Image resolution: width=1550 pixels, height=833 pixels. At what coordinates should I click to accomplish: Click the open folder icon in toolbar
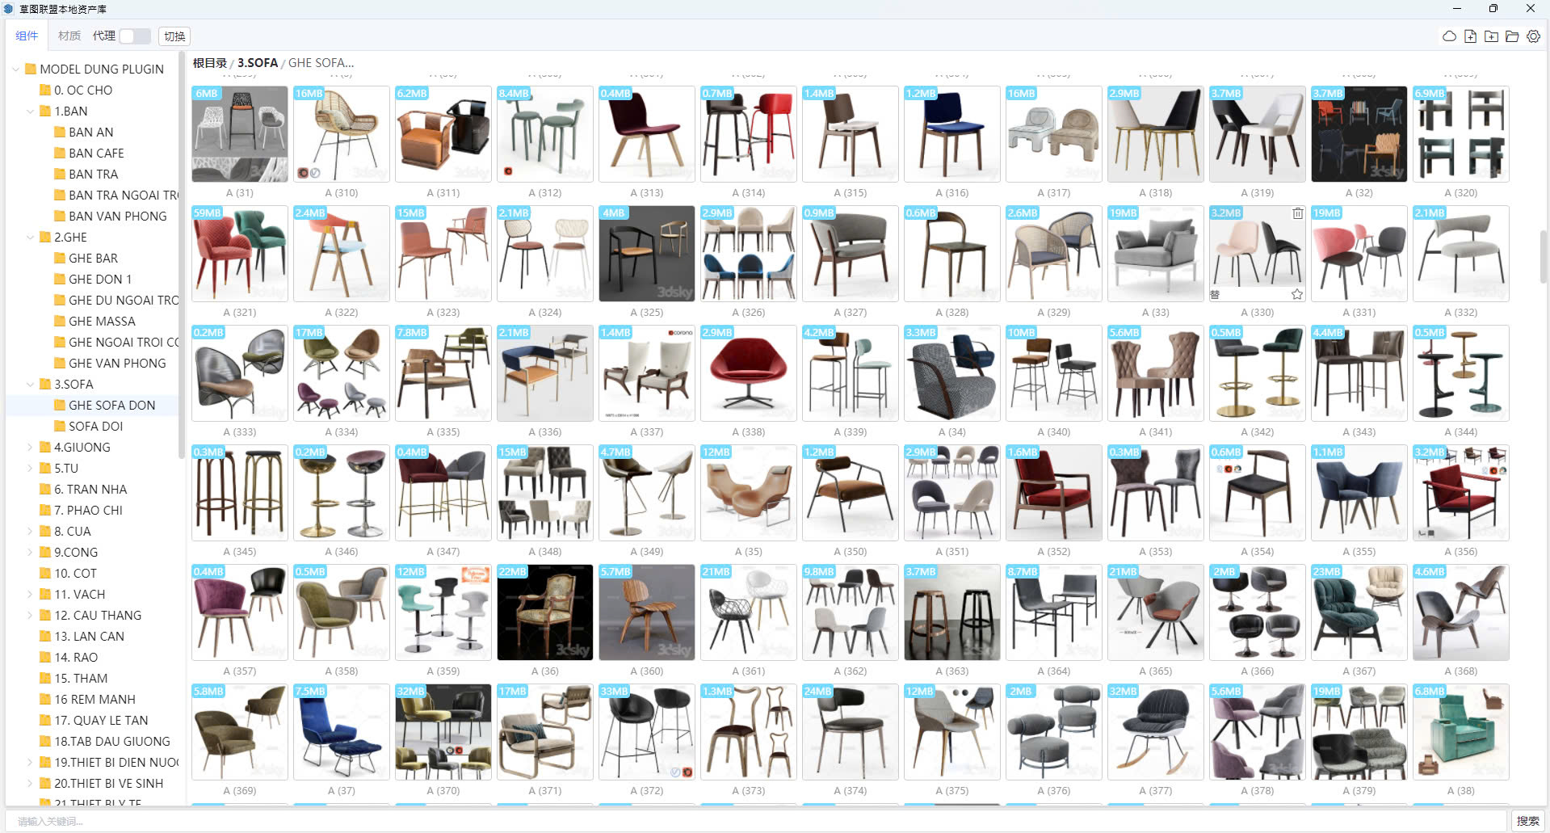pyautogui.click(x=1512, y=36)
